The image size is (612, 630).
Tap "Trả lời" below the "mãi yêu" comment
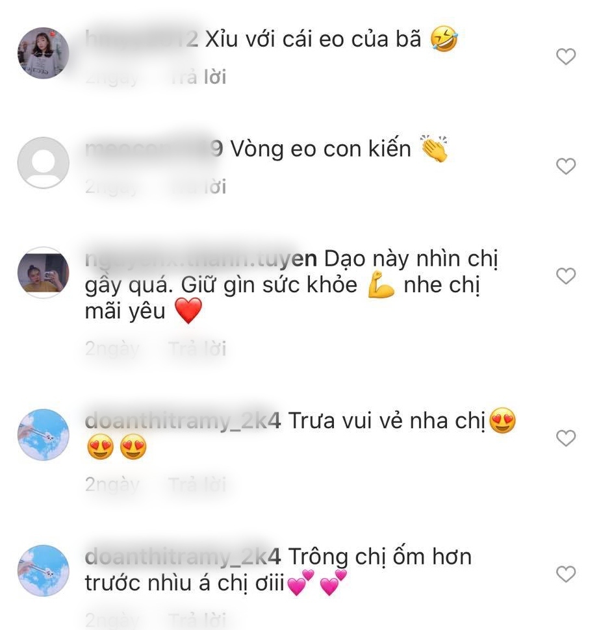(198, 348)
